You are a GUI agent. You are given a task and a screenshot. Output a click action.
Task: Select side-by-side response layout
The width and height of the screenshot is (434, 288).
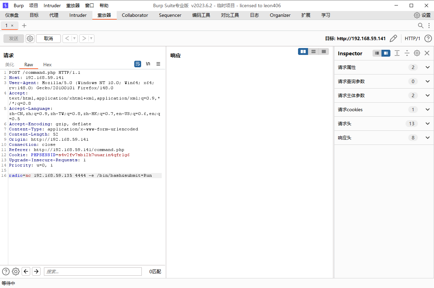(303, 51)
